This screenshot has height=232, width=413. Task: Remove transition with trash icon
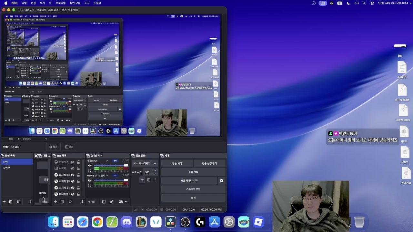[149, 180]
